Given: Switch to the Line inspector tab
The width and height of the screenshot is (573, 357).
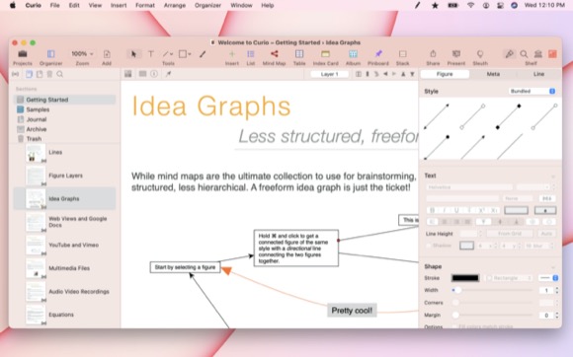Looking at the screenshot, I should (x=538, y=74).
